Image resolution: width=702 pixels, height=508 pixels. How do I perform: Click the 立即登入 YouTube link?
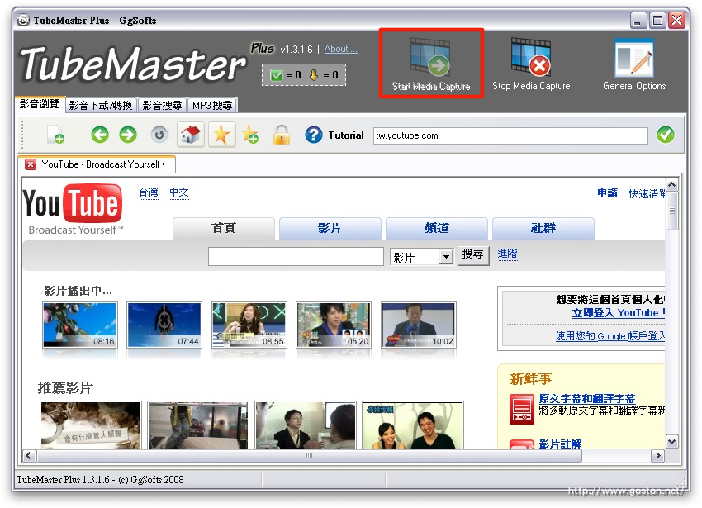(618, 313)
